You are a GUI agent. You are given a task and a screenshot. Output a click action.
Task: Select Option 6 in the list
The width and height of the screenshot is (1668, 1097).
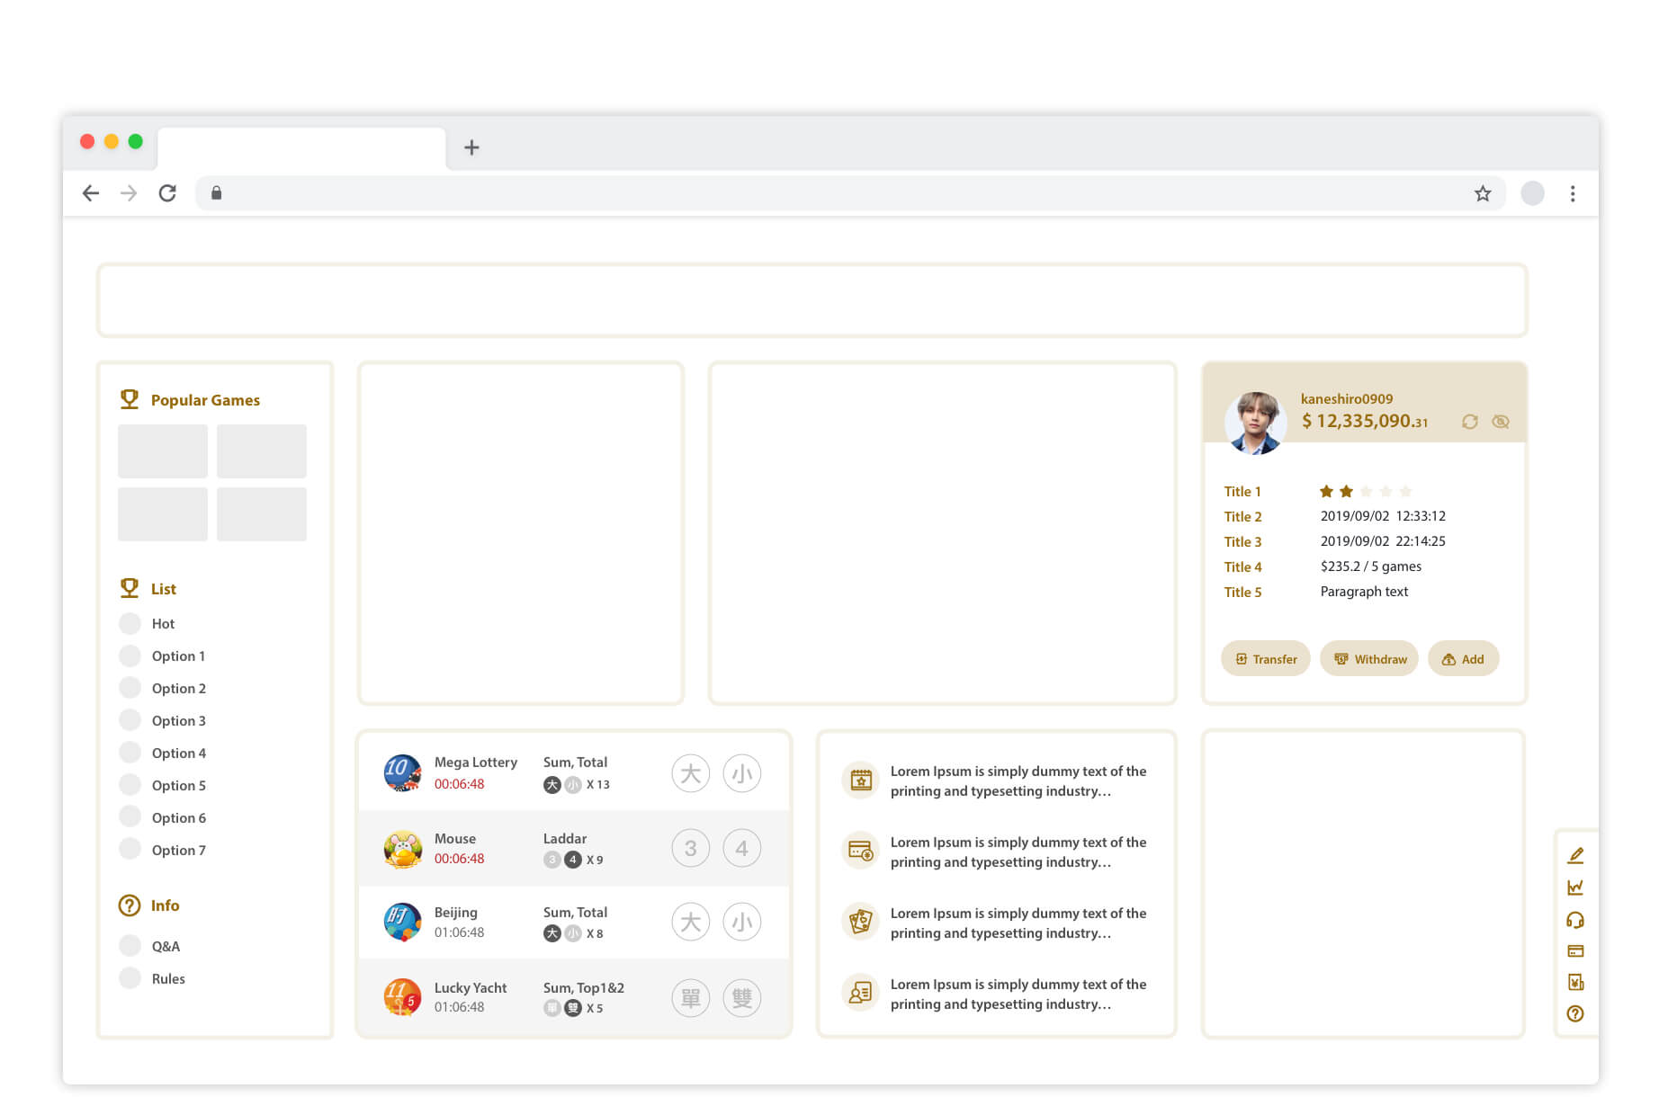(162, 817)
